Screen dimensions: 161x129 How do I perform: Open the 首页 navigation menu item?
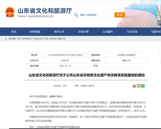click(14, 32)
